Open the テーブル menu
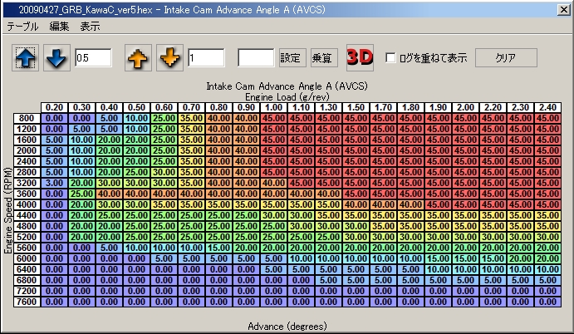This screenshot has width=574, height=334. point(23,26)
